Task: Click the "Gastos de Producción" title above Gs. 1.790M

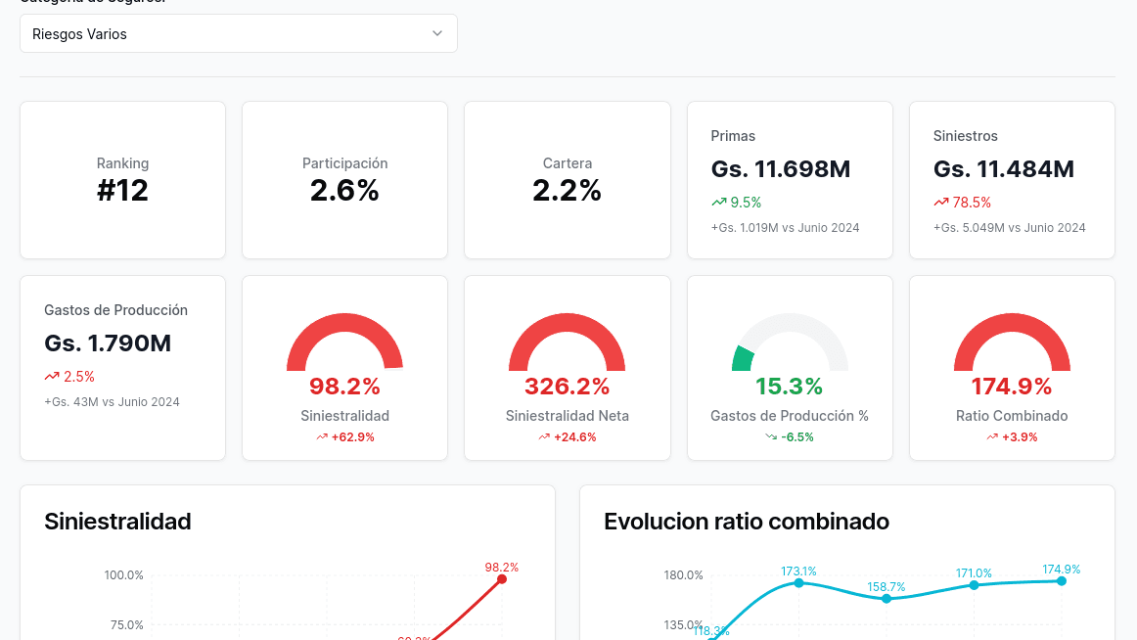Action: 116,310
